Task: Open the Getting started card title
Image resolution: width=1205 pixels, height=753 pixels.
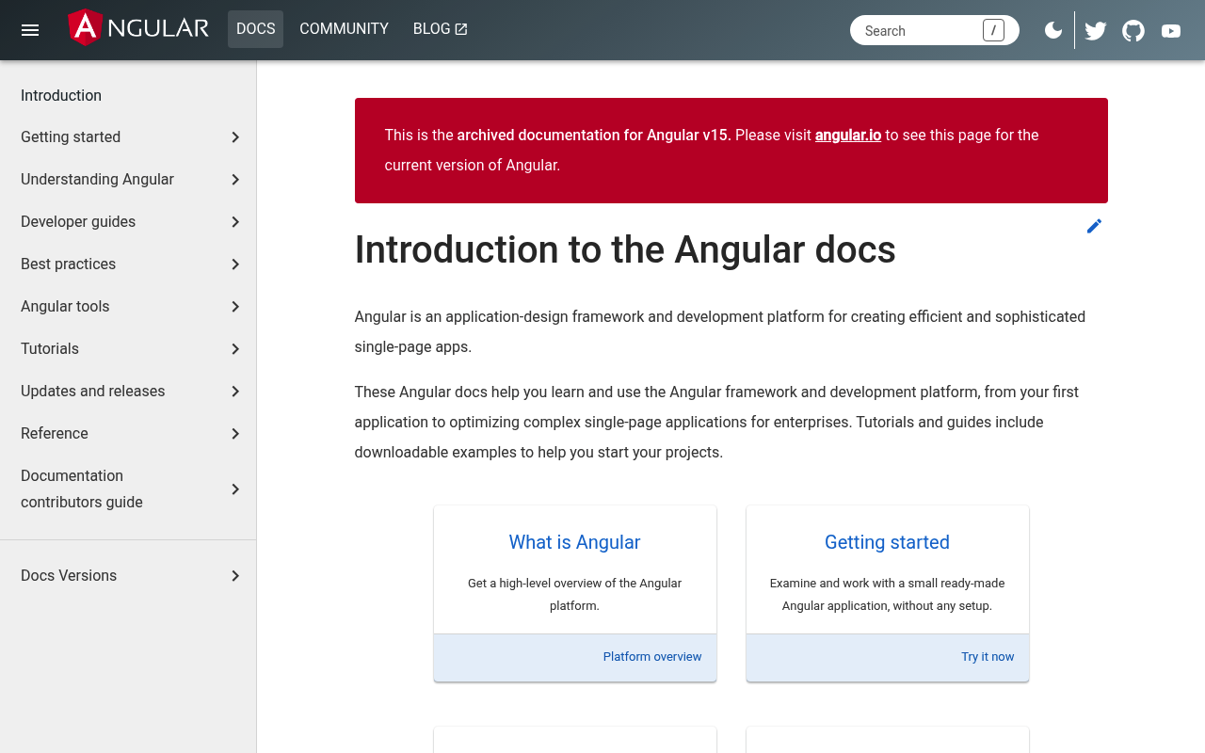Action: pos(887,542)
